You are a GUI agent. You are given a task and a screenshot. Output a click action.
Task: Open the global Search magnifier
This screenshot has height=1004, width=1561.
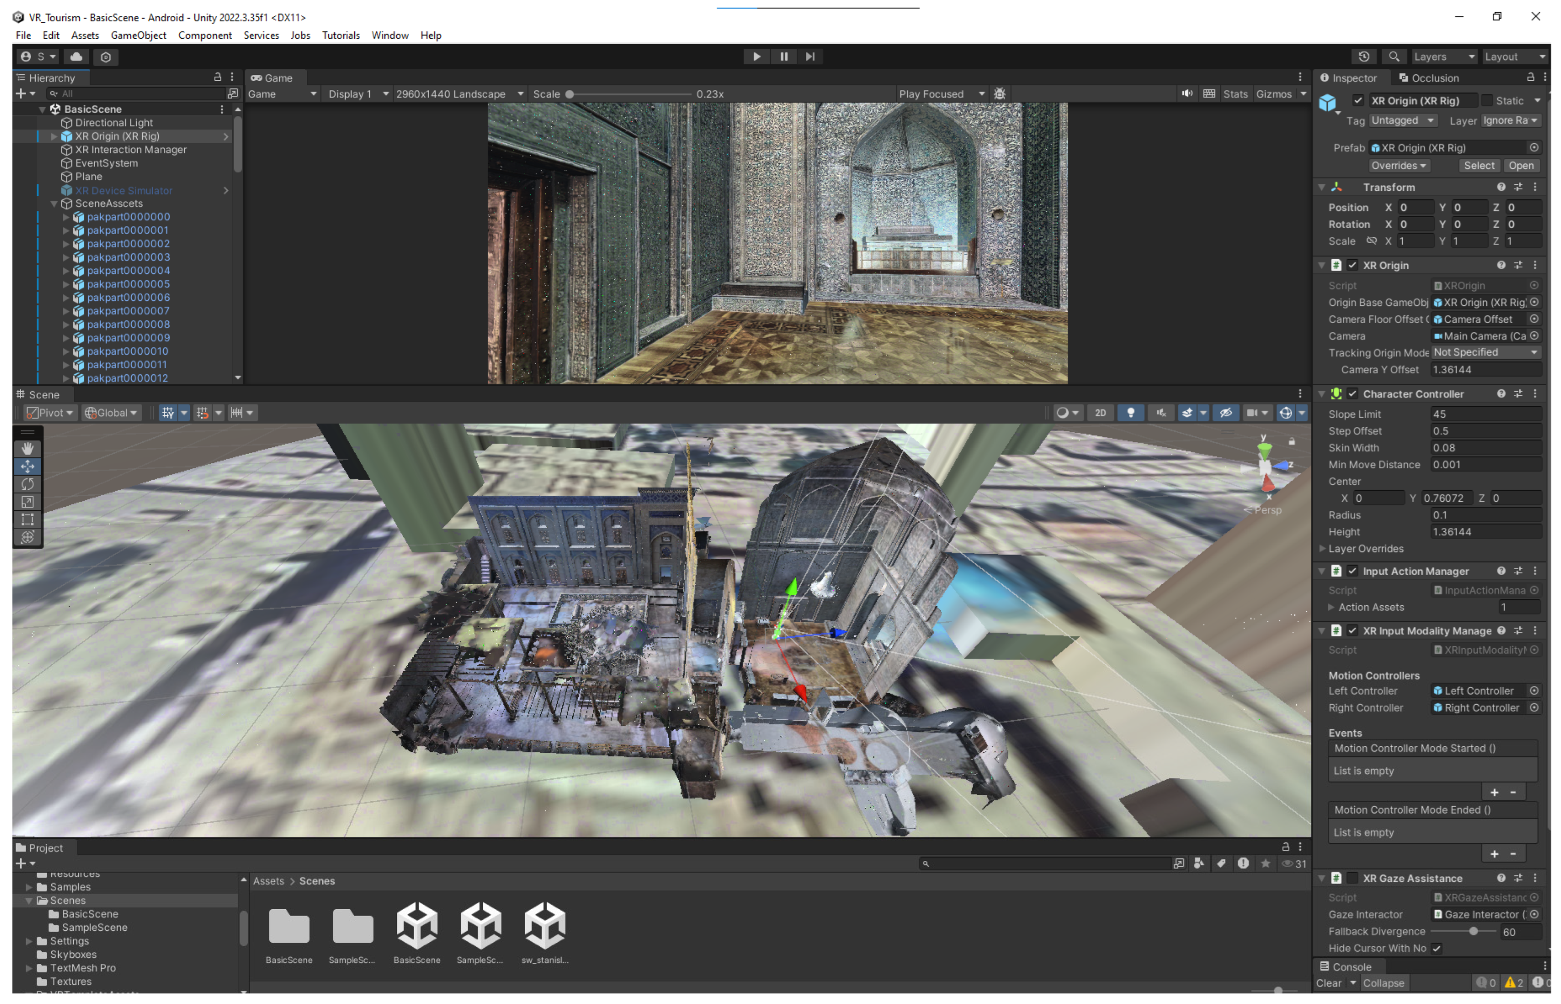tap(1393, 57)
